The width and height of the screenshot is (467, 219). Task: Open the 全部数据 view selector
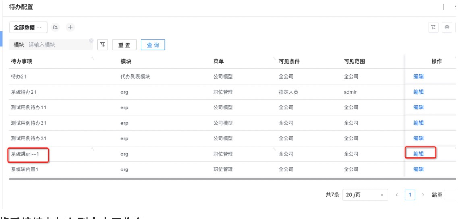28,27
